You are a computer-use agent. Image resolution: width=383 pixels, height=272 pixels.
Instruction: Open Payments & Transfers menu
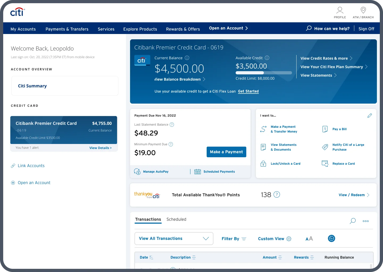[67, 29]
